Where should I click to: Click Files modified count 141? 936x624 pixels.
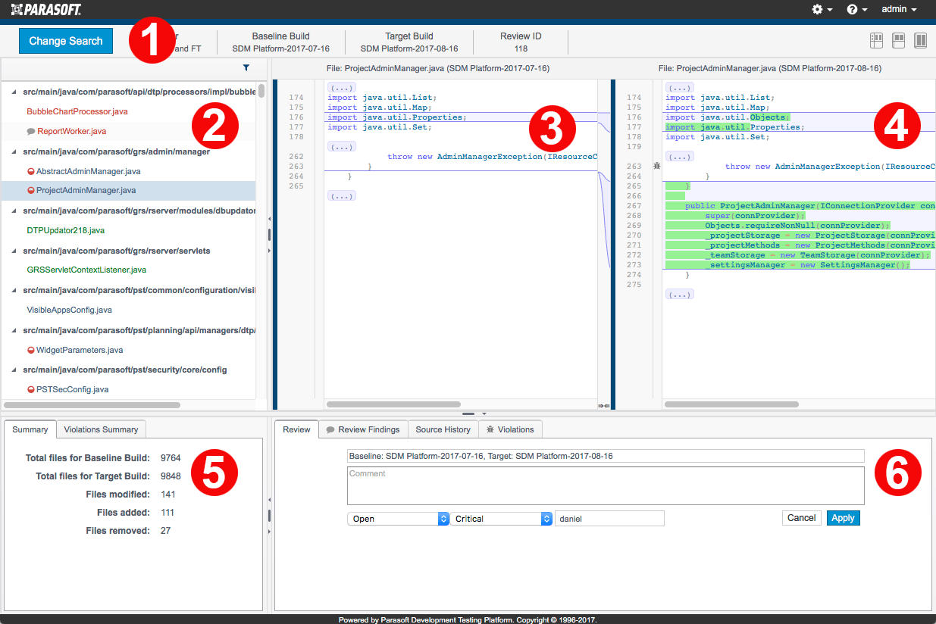coord(168,495)
